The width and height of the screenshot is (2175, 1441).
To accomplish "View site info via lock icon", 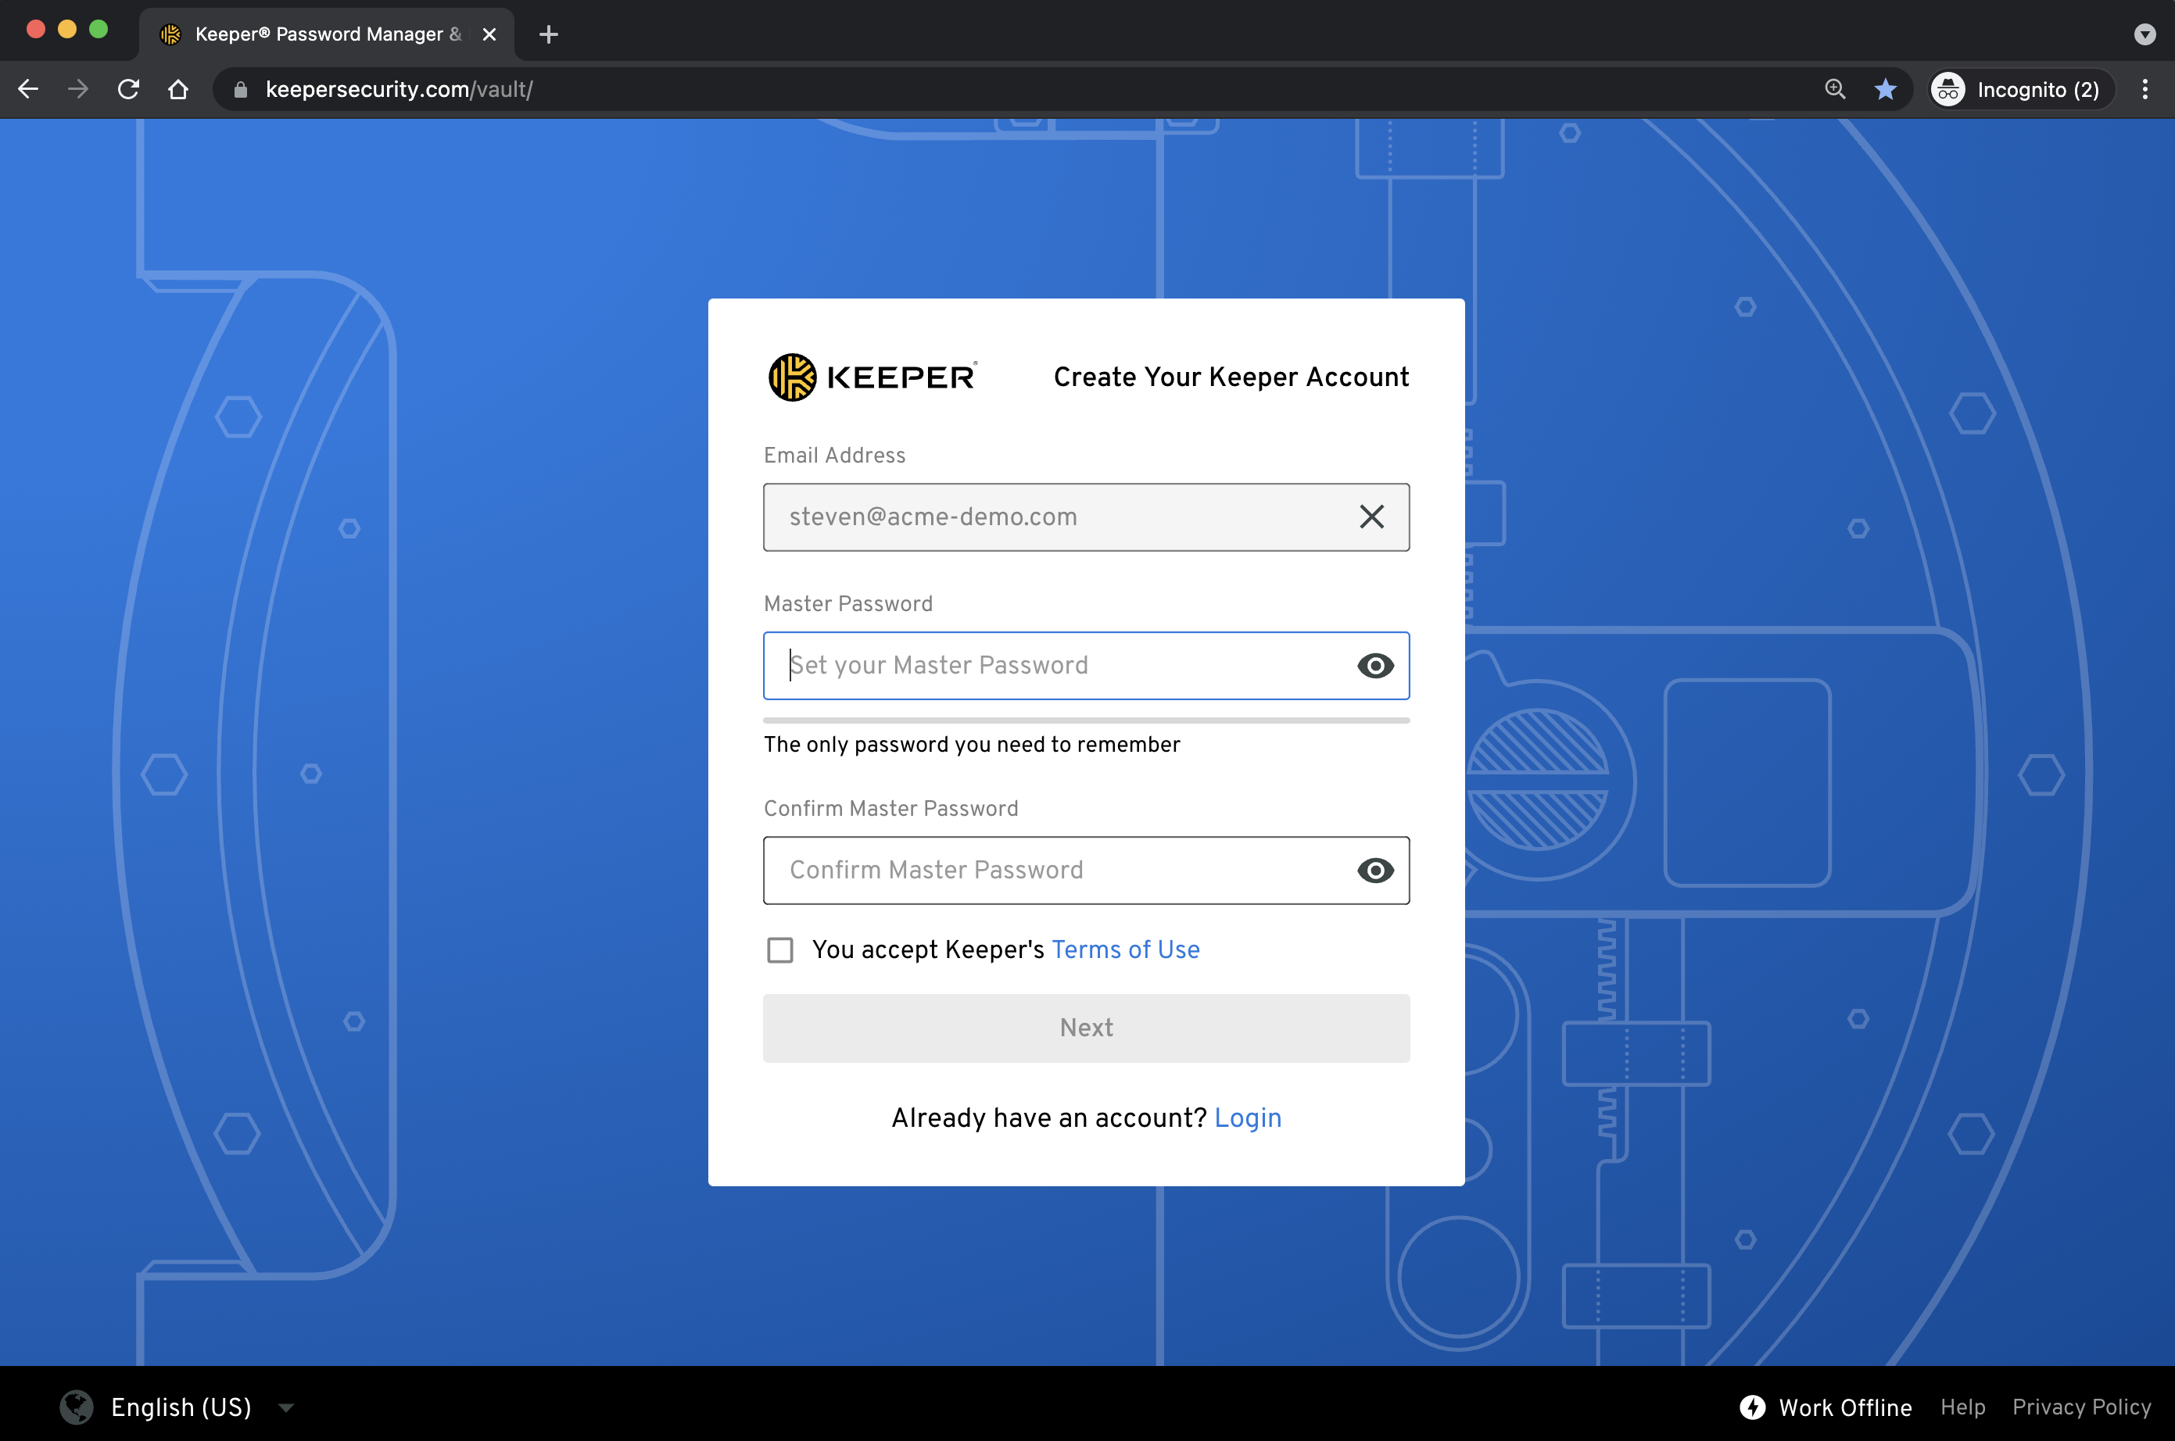I will [241, 89].
